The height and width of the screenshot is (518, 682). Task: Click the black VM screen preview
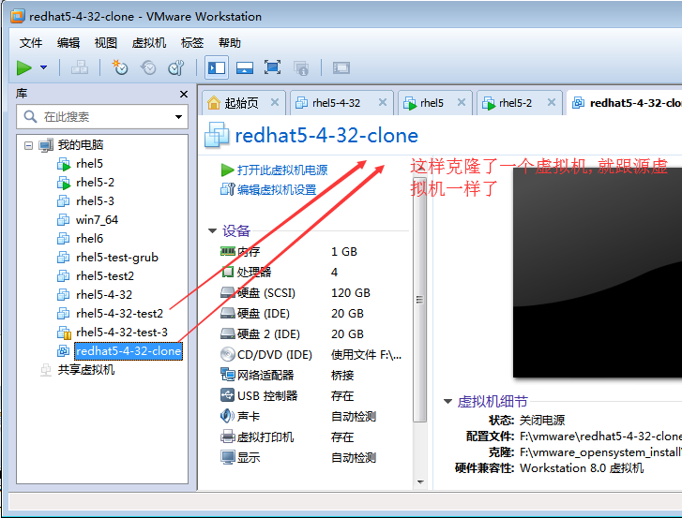(598, 273)
